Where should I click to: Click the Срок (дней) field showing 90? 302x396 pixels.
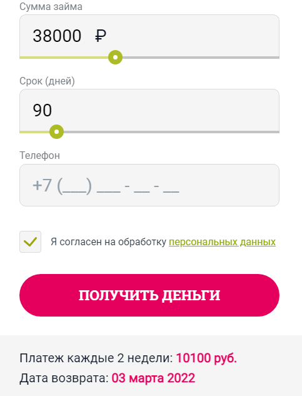(149, 110)
